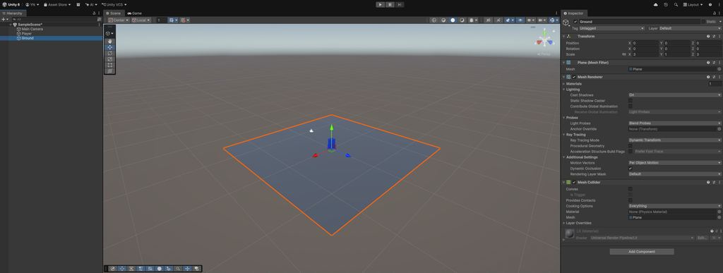
Task: Enable Provides Contacts checkbox
Action: tap(631, 200)
